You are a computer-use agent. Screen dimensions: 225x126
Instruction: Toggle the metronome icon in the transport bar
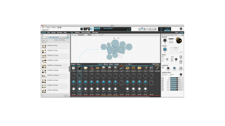pos(155,29)
